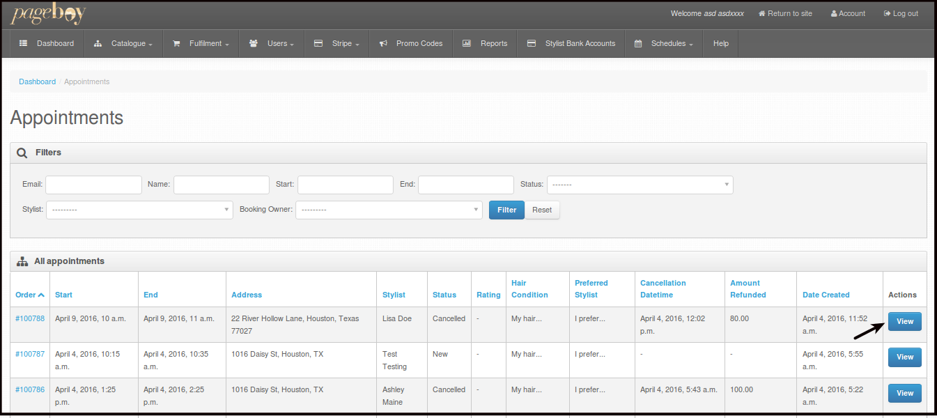The height and width of the screenshot is (418, 937).
Task: Click the All appointments sitemap icon
Action: (22, 261)
